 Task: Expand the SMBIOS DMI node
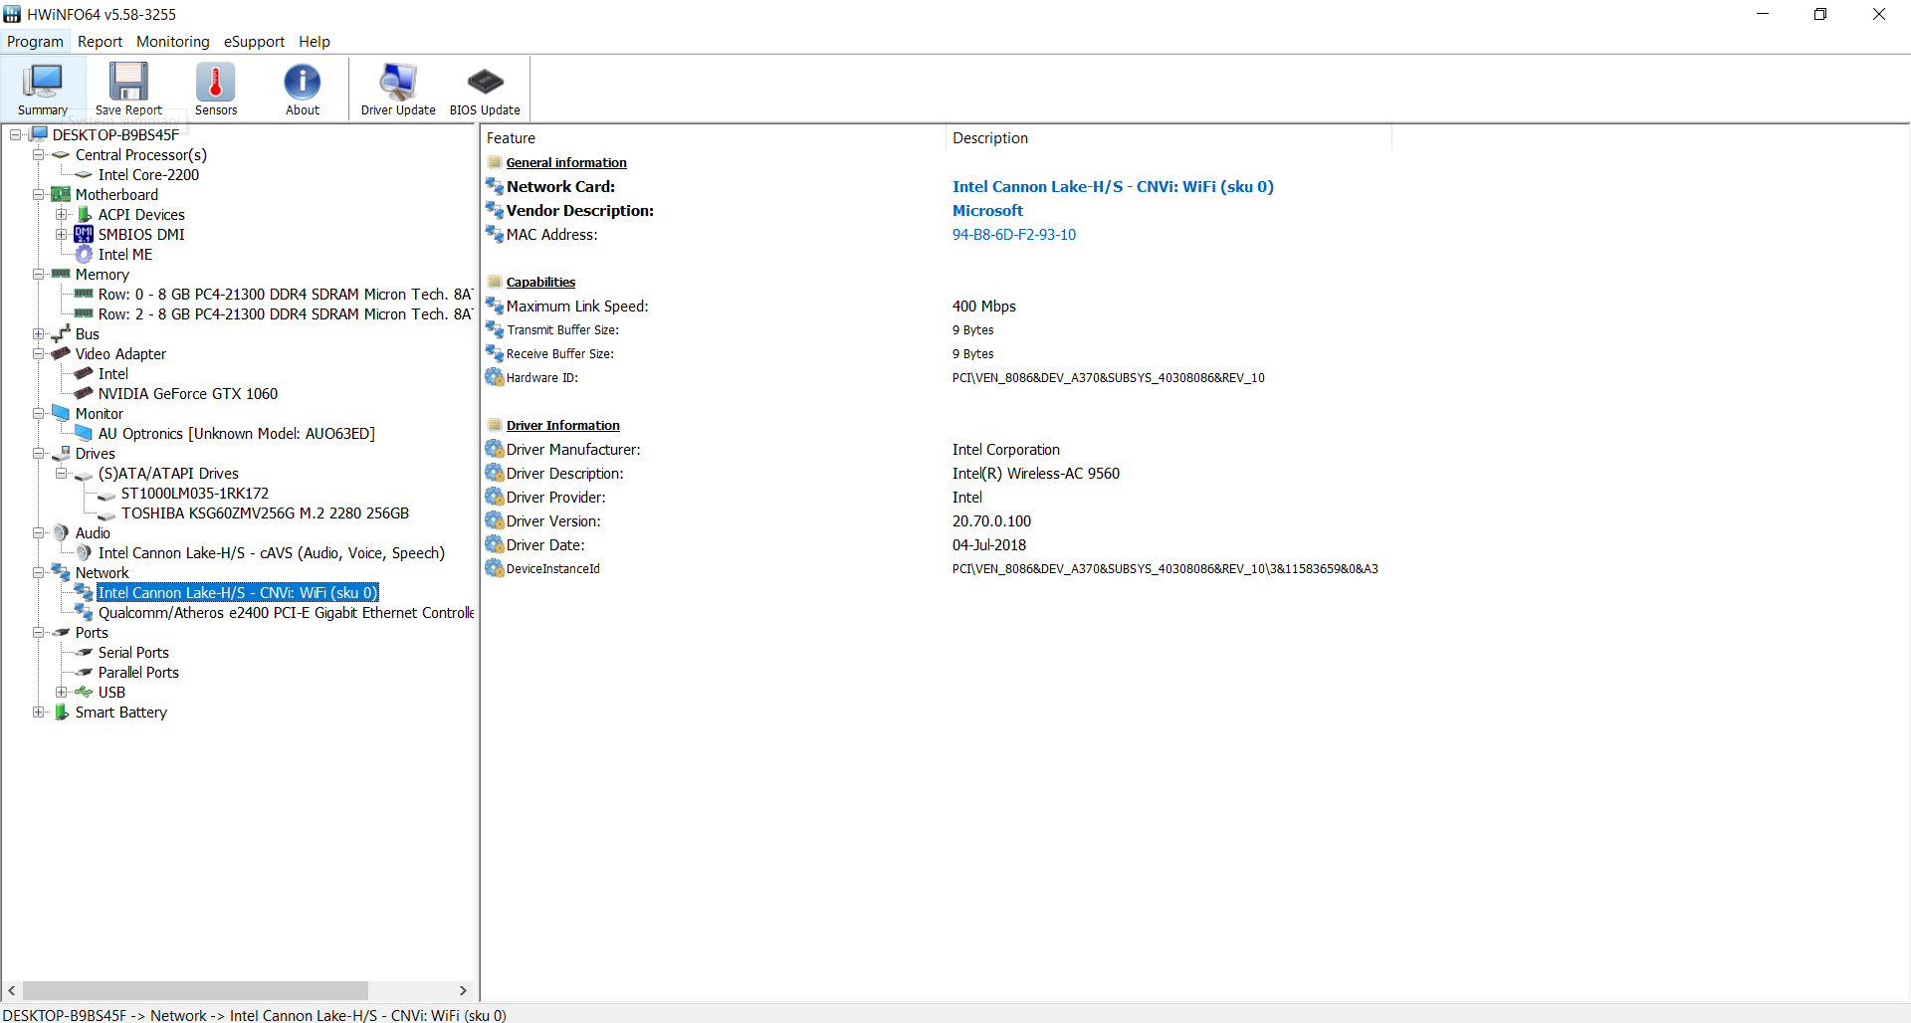pos(61,234)
